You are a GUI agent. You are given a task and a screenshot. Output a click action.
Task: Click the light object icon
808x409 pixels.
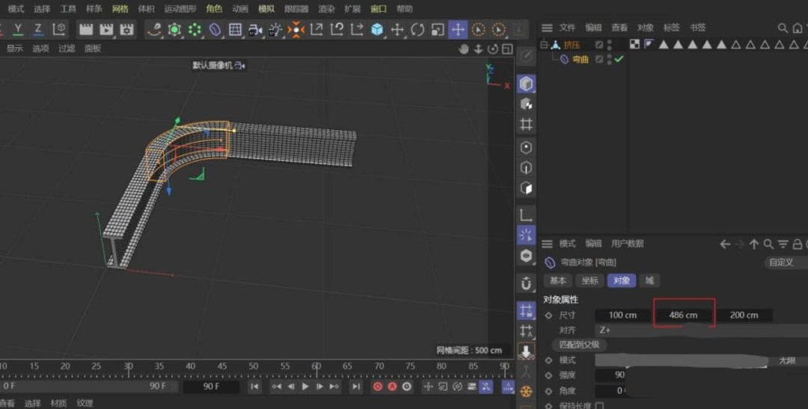pyautogui.click(x=276, y=30)
